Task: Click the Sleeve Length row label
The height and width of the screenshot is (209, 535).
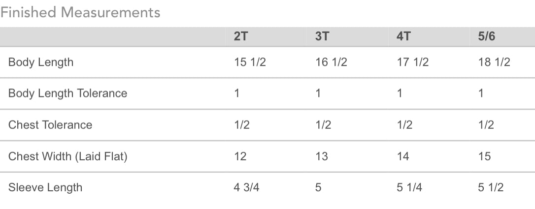Action: pyautogui.click(x=45, y=187)
